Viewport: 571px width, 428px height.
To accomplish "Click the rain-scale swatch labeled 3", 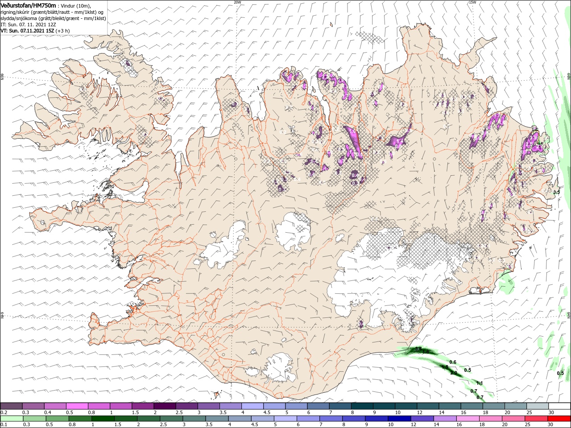I will coord(194,419).
